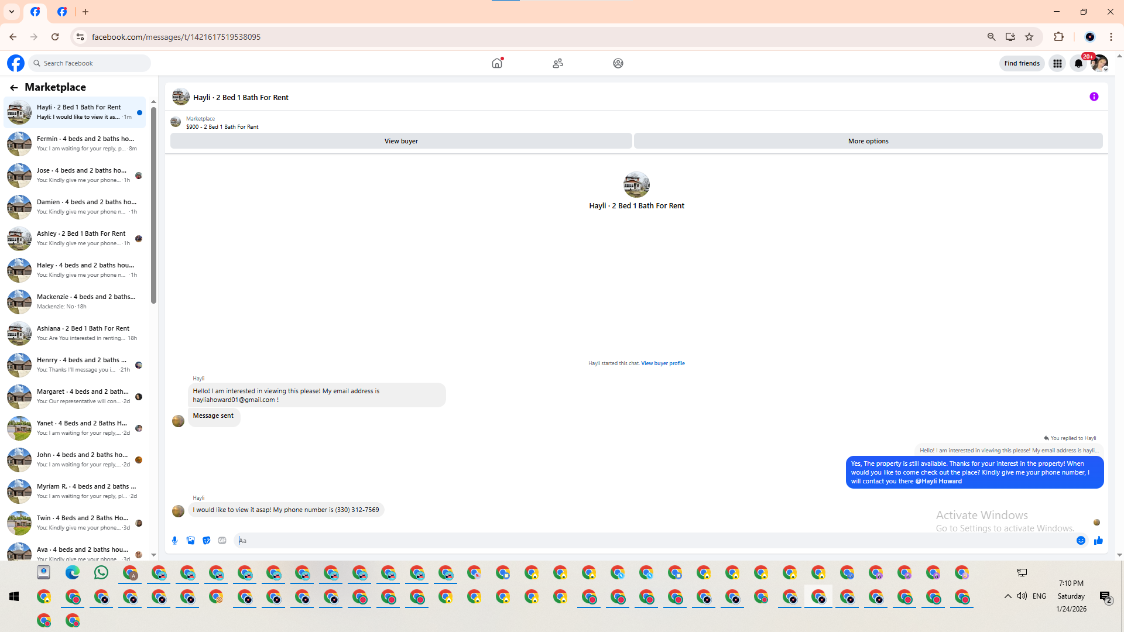Image resolution: width=1124 pixels, height=632 pixels.
Task: Expand the account profile menu
Action: point(1099,64)
